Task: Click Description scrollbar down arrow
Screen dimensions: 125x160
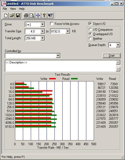Action: (x=118, y=69)
